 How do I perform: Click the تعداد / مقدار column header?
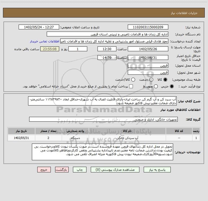[x=48, y=131]
